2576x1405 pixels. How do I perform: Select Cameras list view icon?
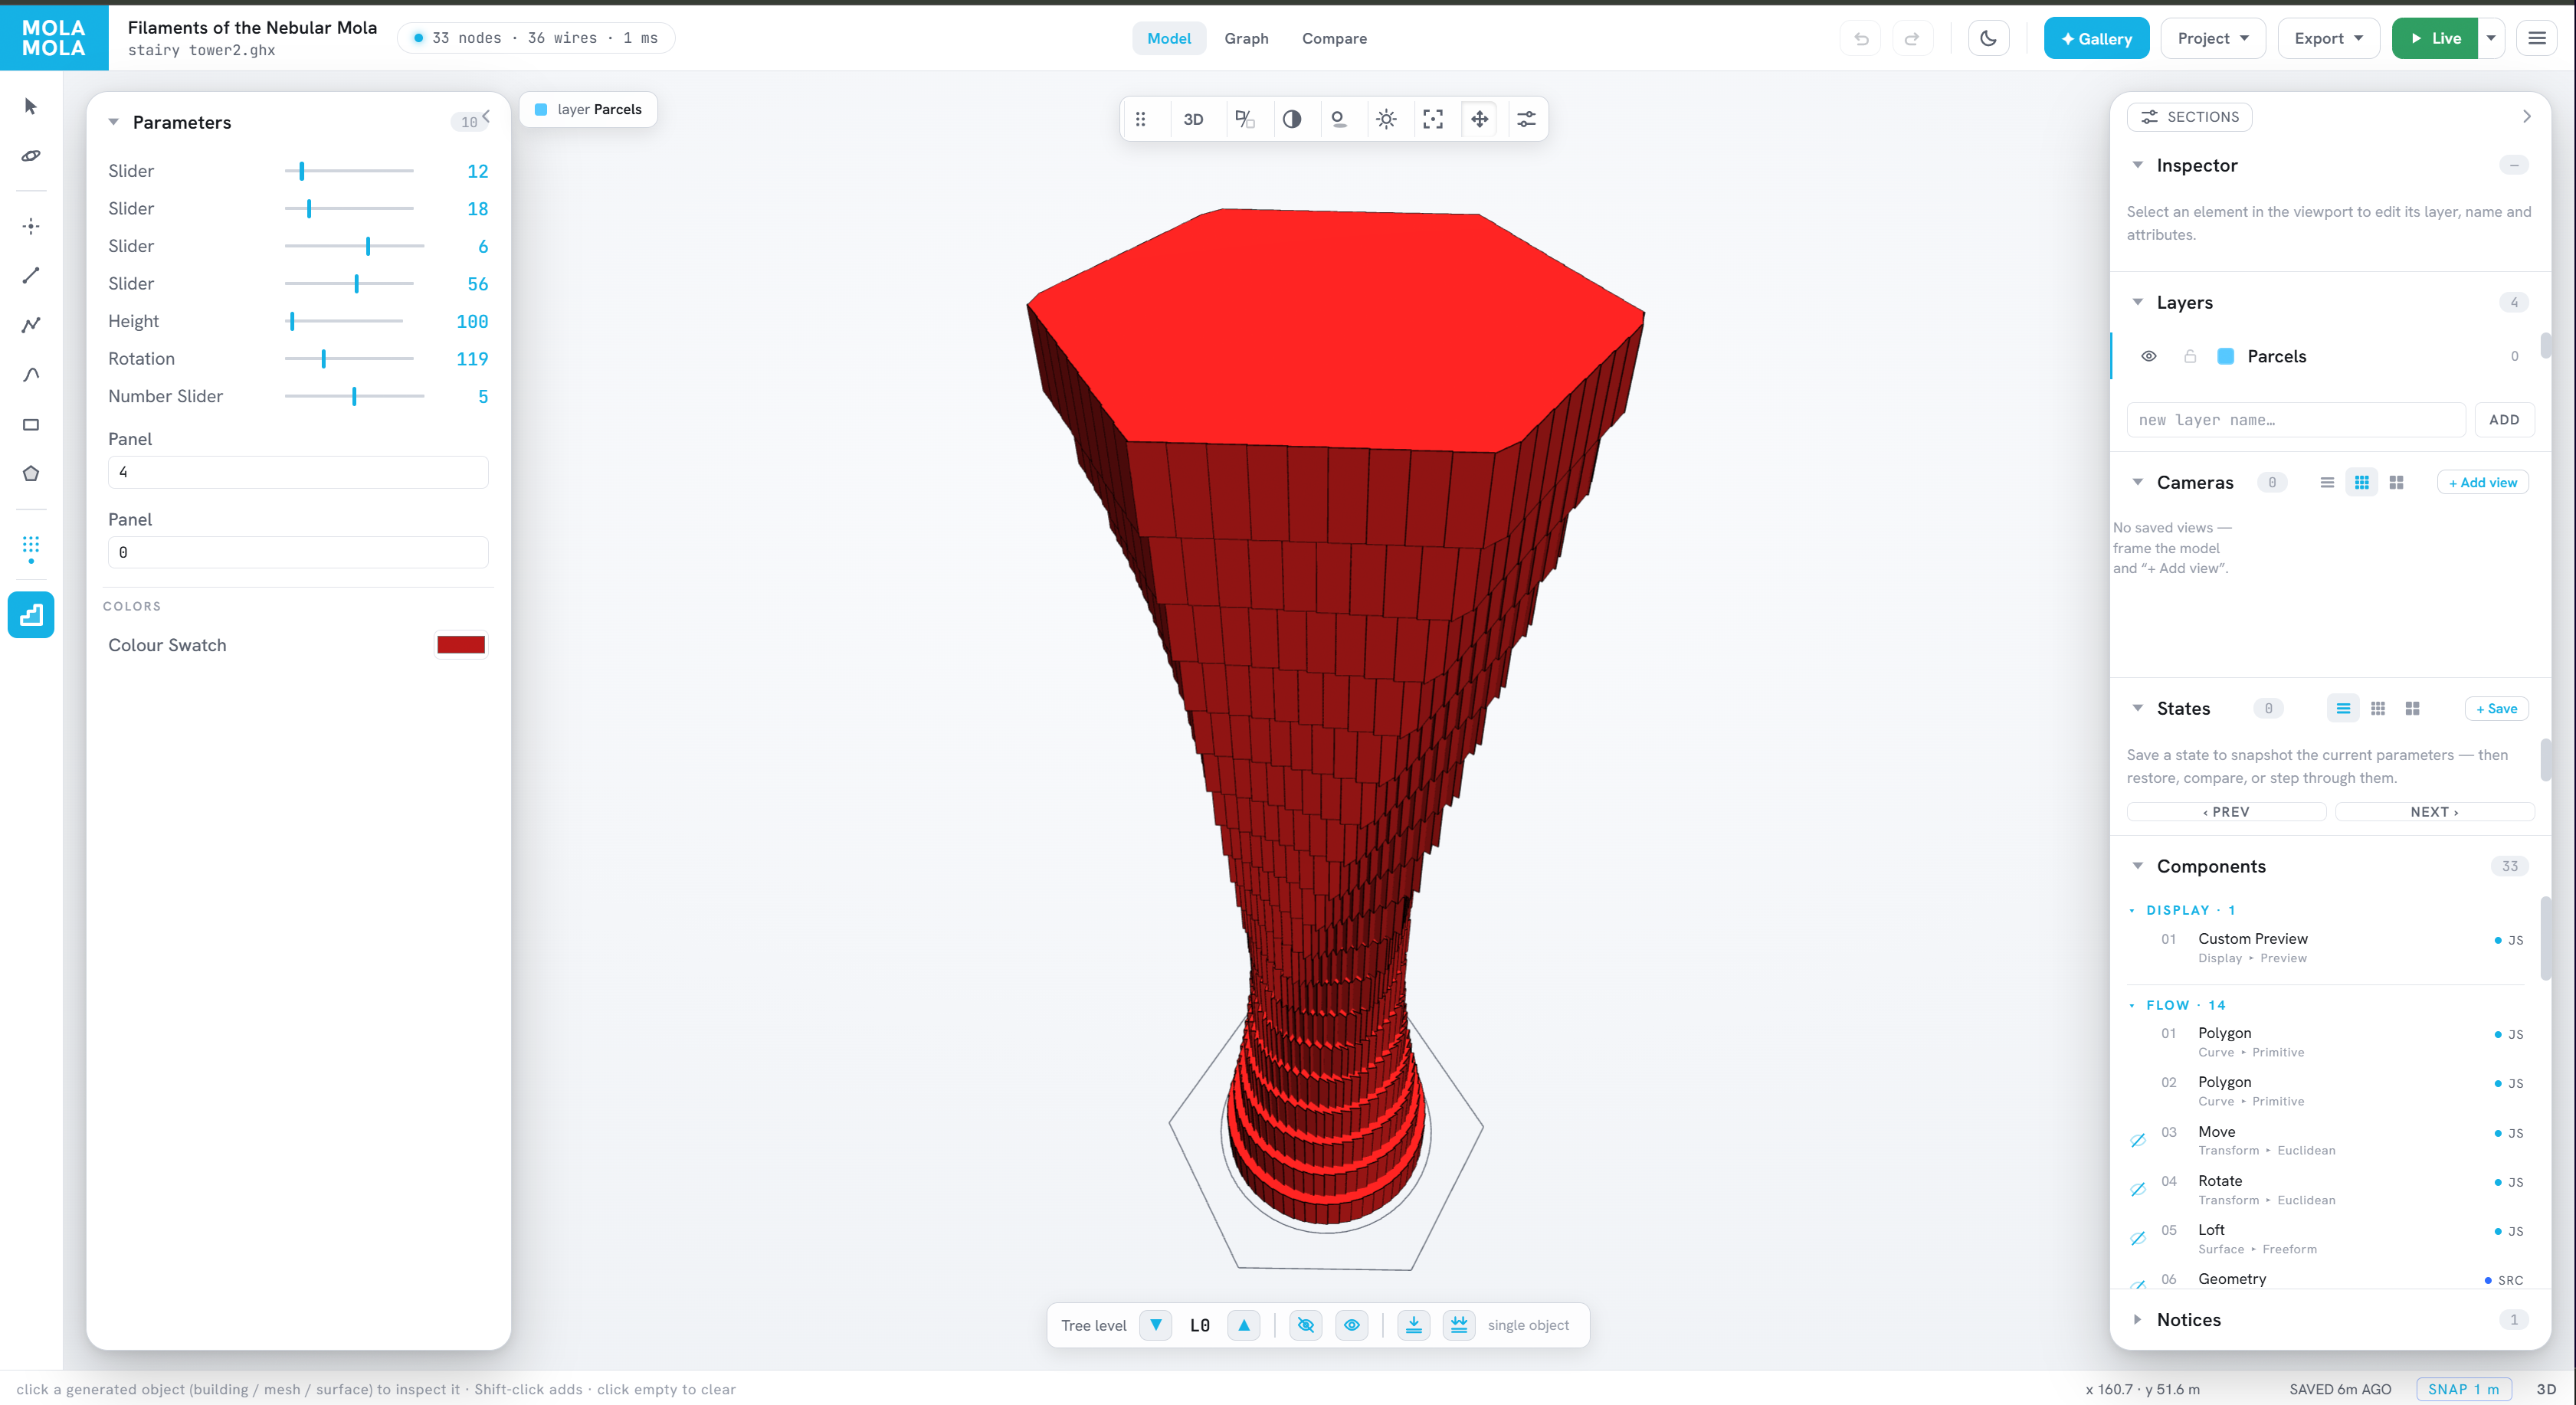click(2327, 482)
